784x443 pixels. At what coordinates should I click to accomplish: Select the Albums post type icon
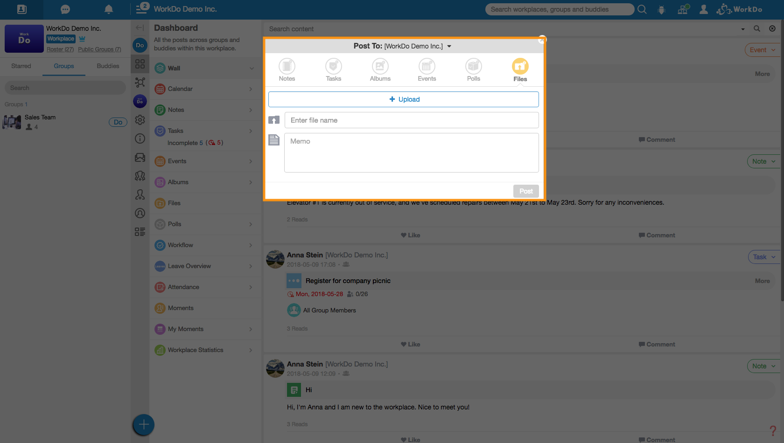[380, 66]
